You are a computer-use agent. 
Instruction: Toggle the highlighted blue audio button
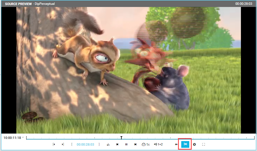tap(185, 144)
